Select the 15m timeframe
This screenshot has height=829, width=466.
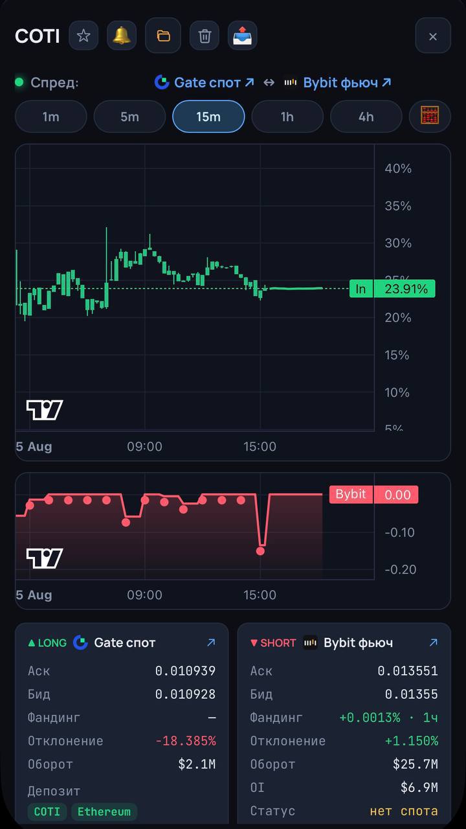[208, 117]
